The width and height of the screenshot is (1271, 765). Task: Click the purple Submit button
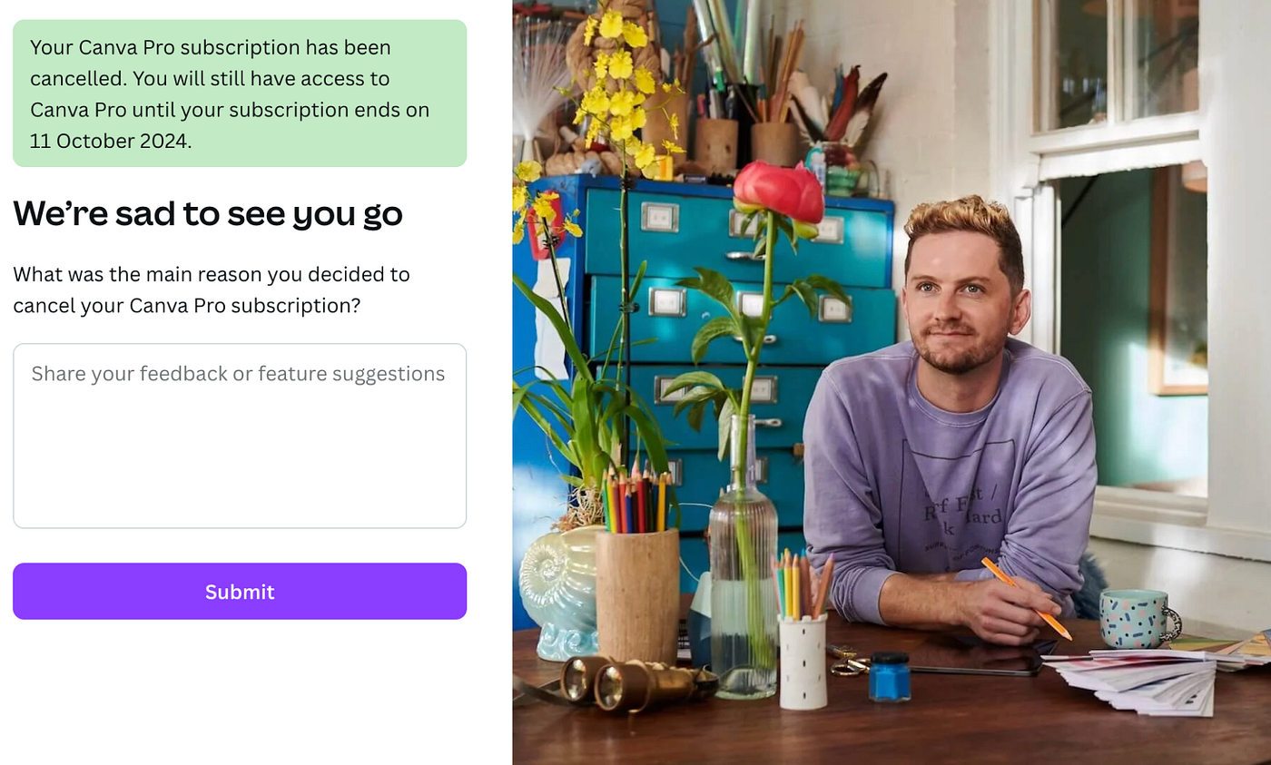coord(240,592)
